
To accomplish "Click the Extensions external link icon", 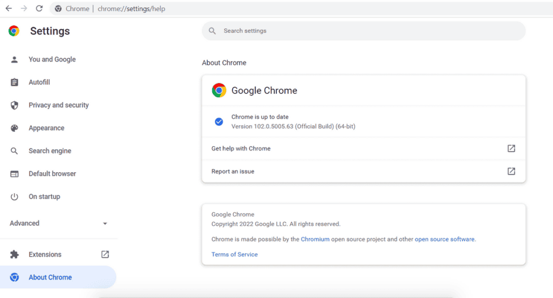I will pyautogui.click(x=105, y=255).
